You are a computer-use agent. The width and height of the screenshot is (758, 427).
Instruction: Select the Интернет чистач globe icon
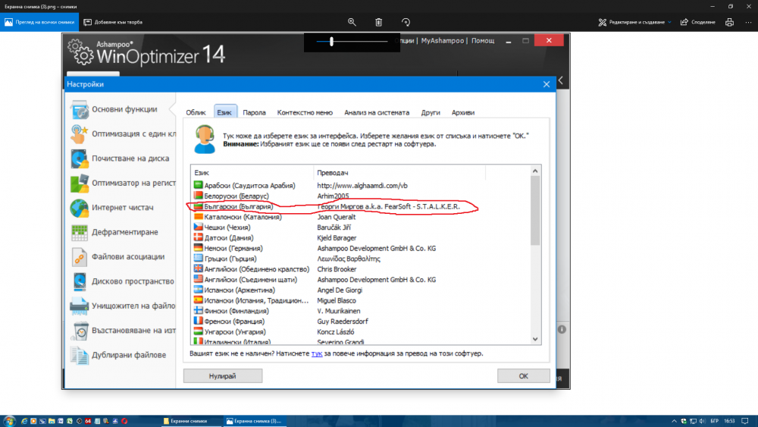[x=79, y=208]
